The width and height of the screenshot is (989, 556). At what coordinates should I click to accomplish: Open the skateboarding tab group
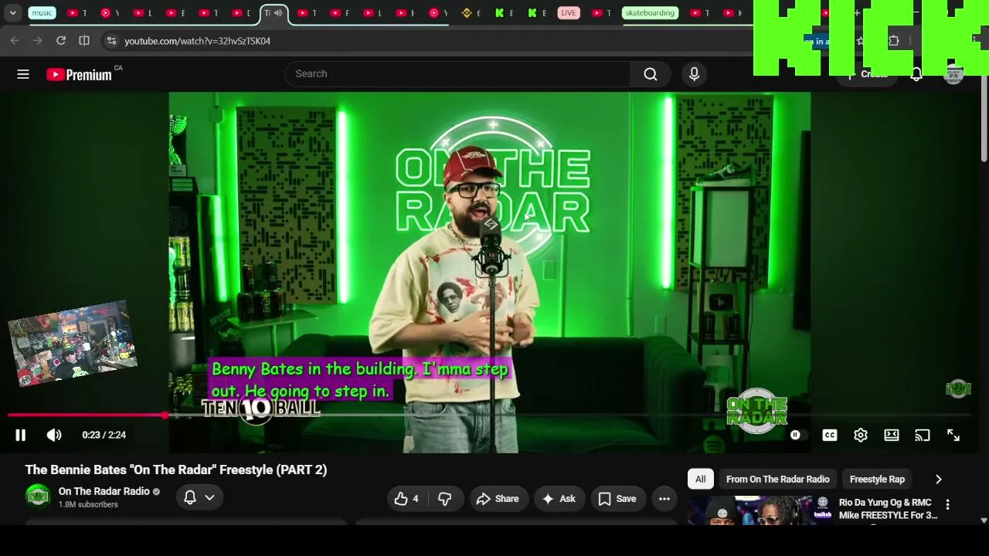coord(650,13)
